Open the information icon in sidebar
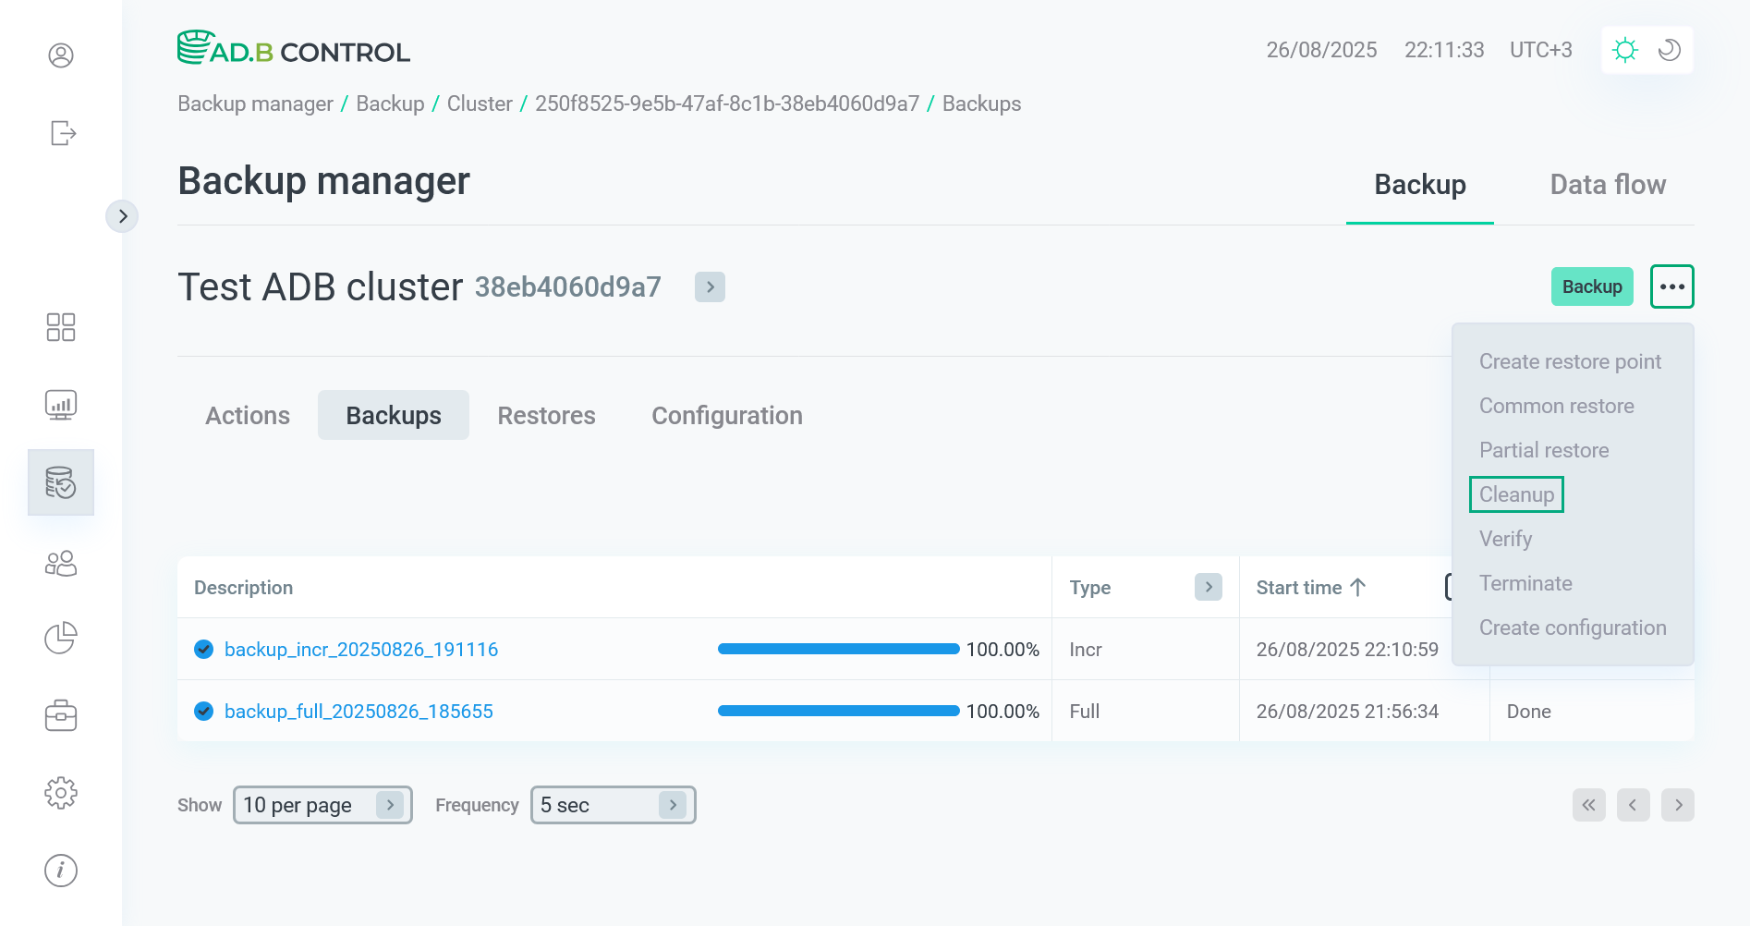1750x926 pixels. [61, 871]
